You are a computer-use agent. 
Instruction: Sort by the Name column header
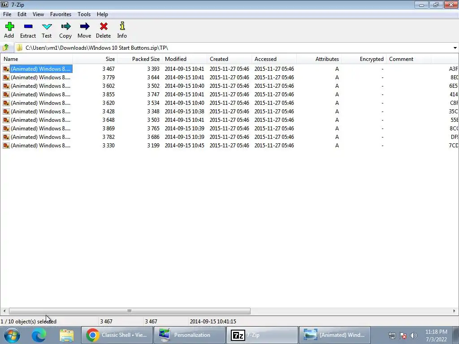[37, 59]
